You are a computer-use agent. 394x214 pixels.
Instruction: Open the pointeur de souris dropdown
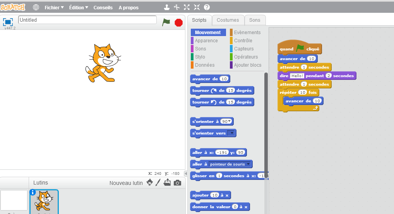[248, 164]
